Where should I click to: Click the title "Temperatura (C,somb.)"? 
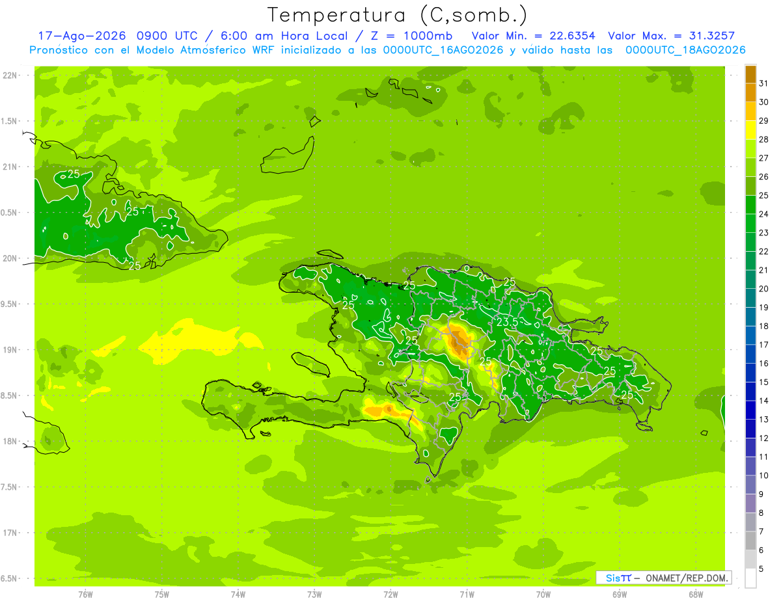click(397, 15)
